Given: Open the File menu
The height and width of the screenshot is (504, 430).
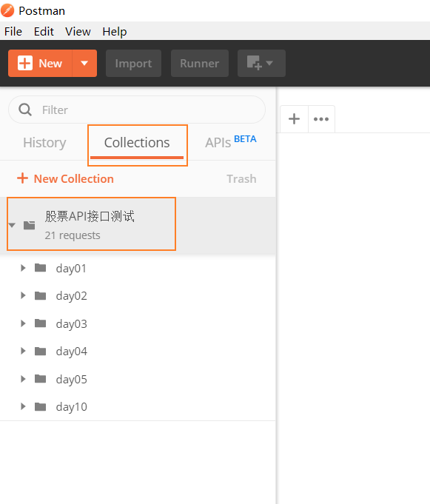Looking at the screenshot, I should pyautogui.click(x=13, y=32).
